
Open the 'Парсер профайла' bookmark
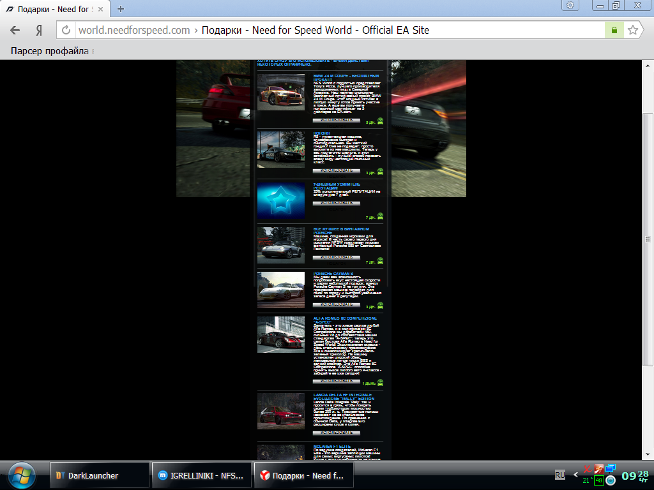coord(49,51)
